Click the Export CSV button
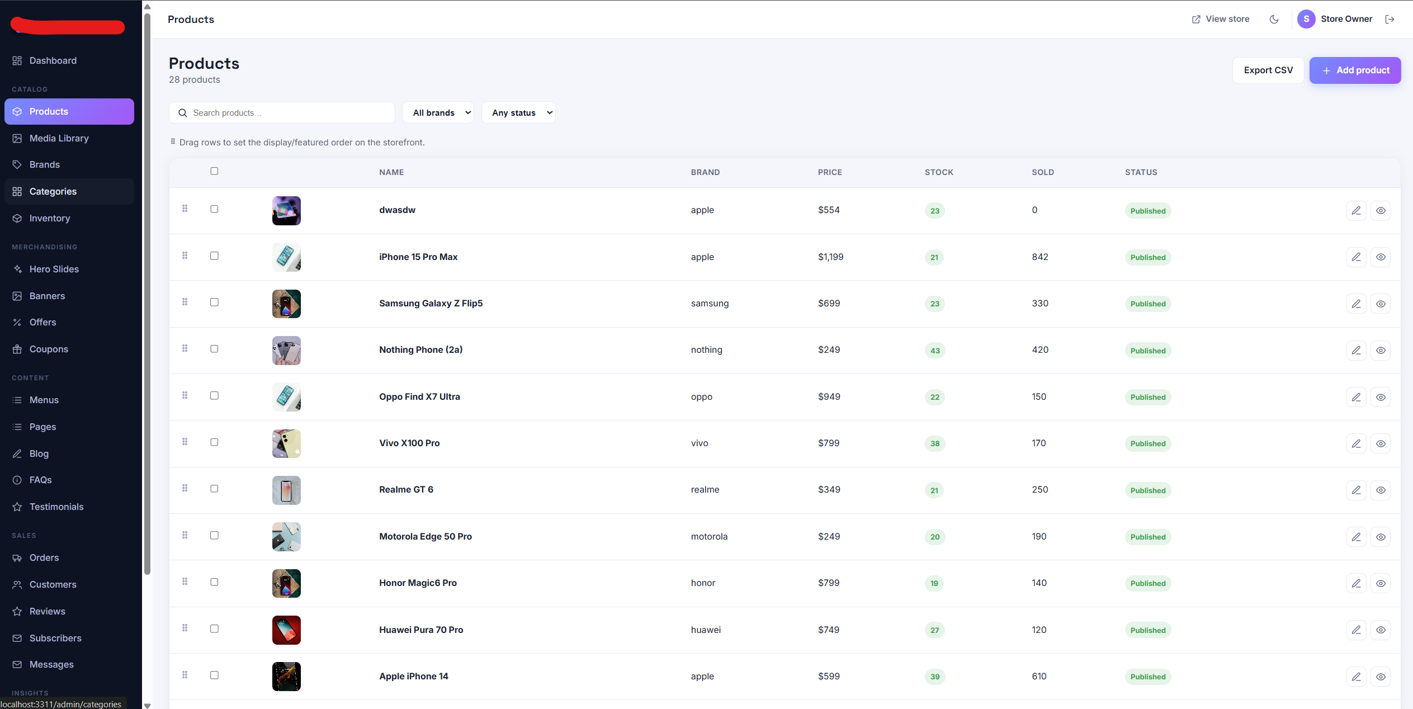The width and height of the screenshot is (1413, 709). (x=1268, y=70)
